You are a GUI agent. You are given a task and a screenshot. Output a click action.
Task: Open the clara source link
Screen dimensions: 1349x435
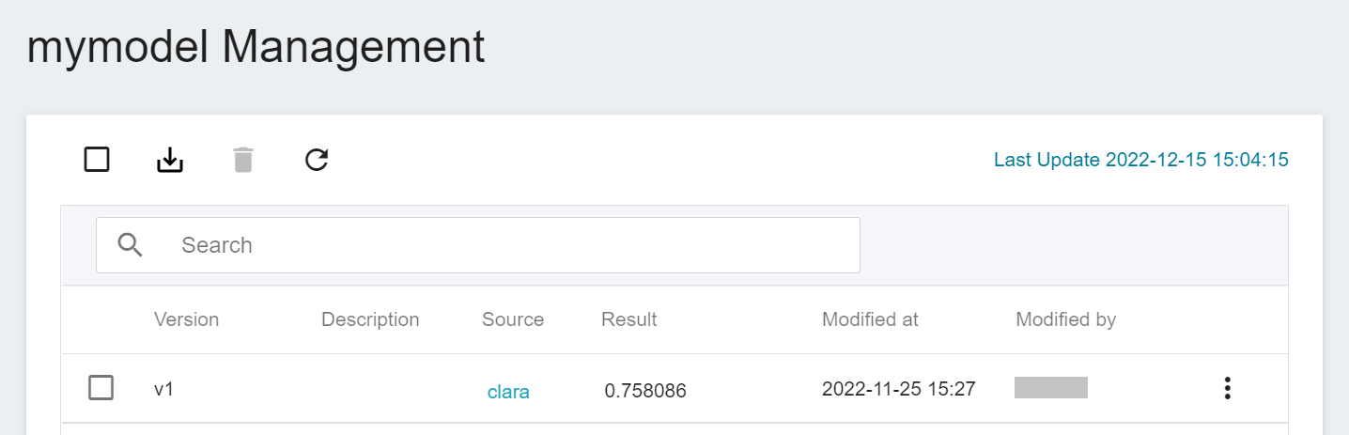(x=508, y=392)
